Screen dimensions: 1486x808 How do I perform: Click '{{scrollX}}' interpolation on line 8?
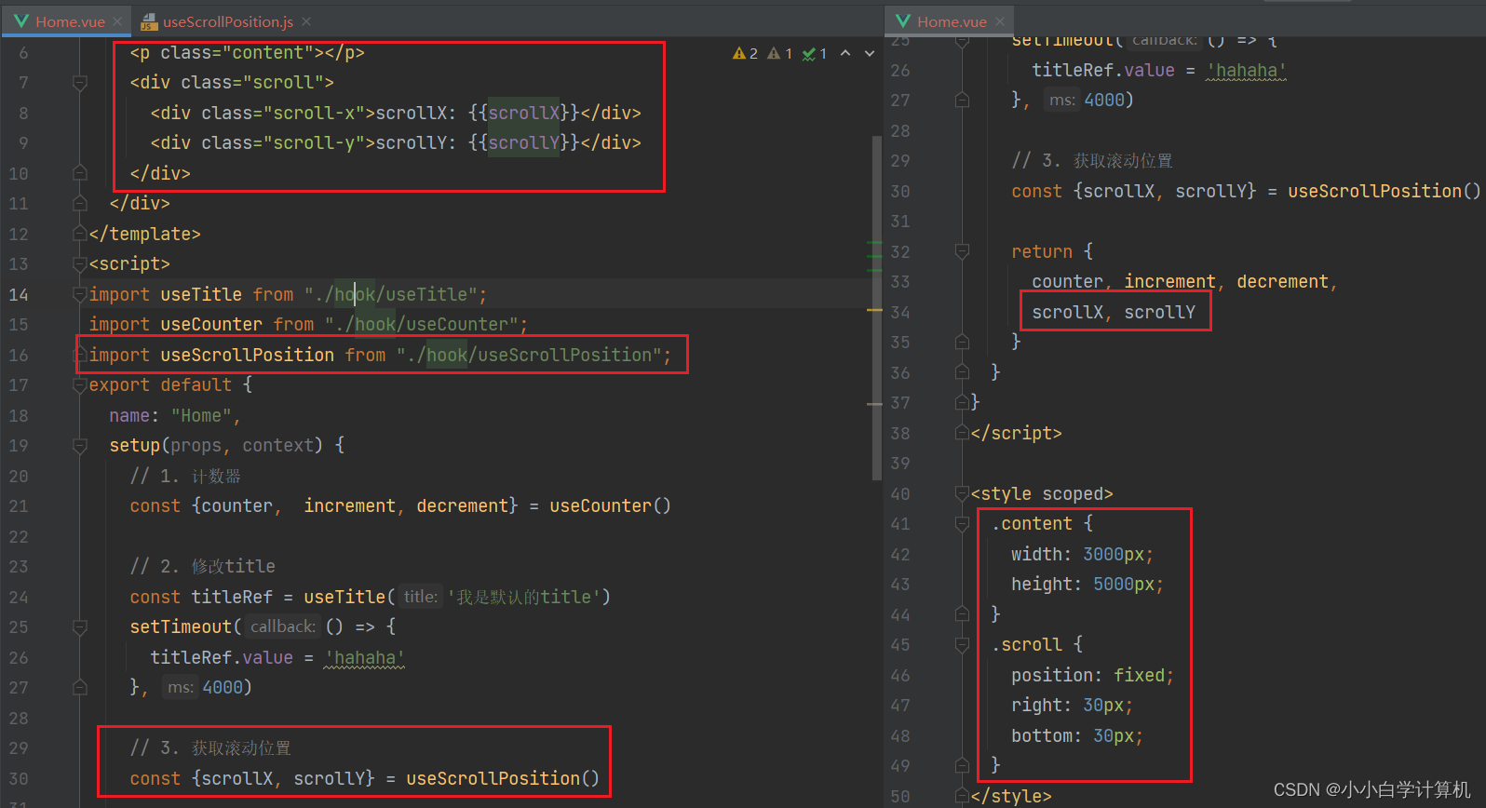(524, 114)
